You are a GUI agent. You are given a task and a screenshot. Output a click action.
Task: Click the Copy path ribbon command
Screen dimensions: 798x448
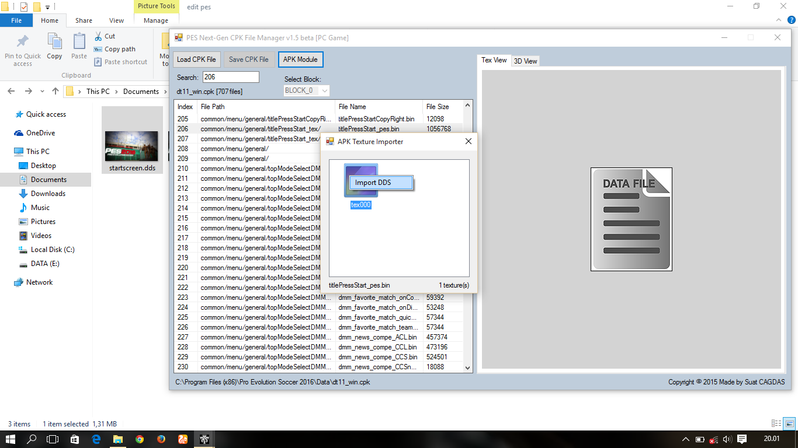click(x=115, y=49)
